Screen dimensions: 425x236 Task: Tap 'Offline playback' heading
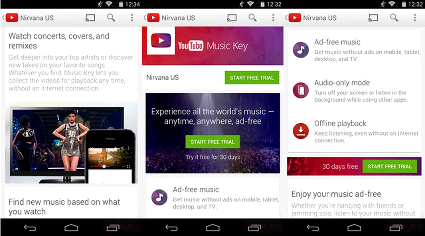coord(340,123)
